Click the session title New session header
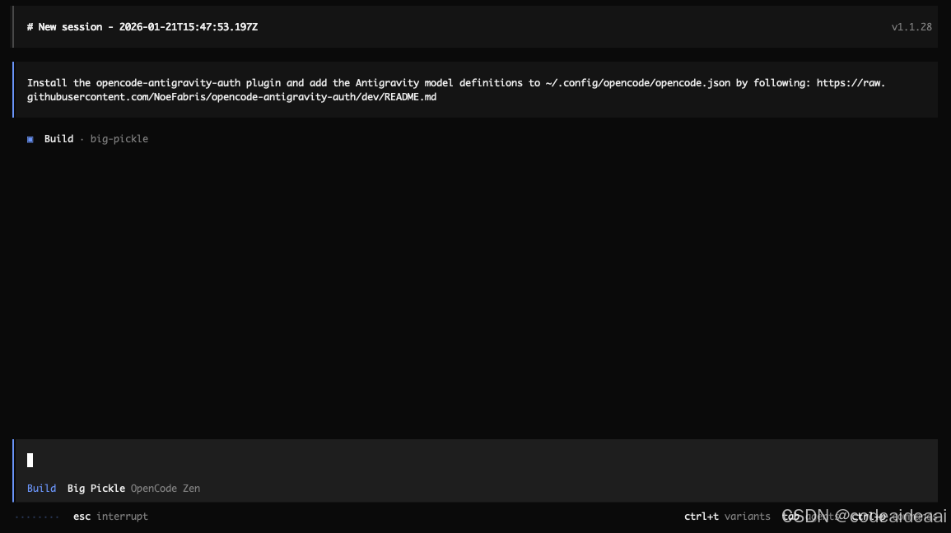951x533 pixels. click(x=142, y=27)
